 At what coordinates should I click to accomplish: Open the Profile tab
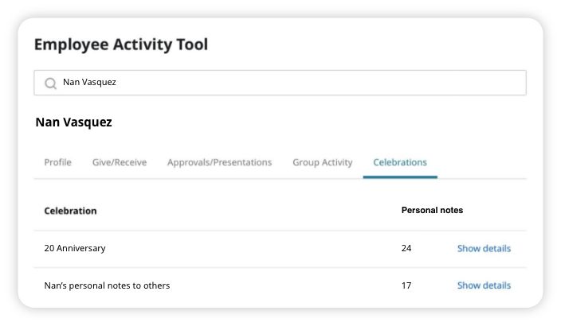click(x=57, y=162)
